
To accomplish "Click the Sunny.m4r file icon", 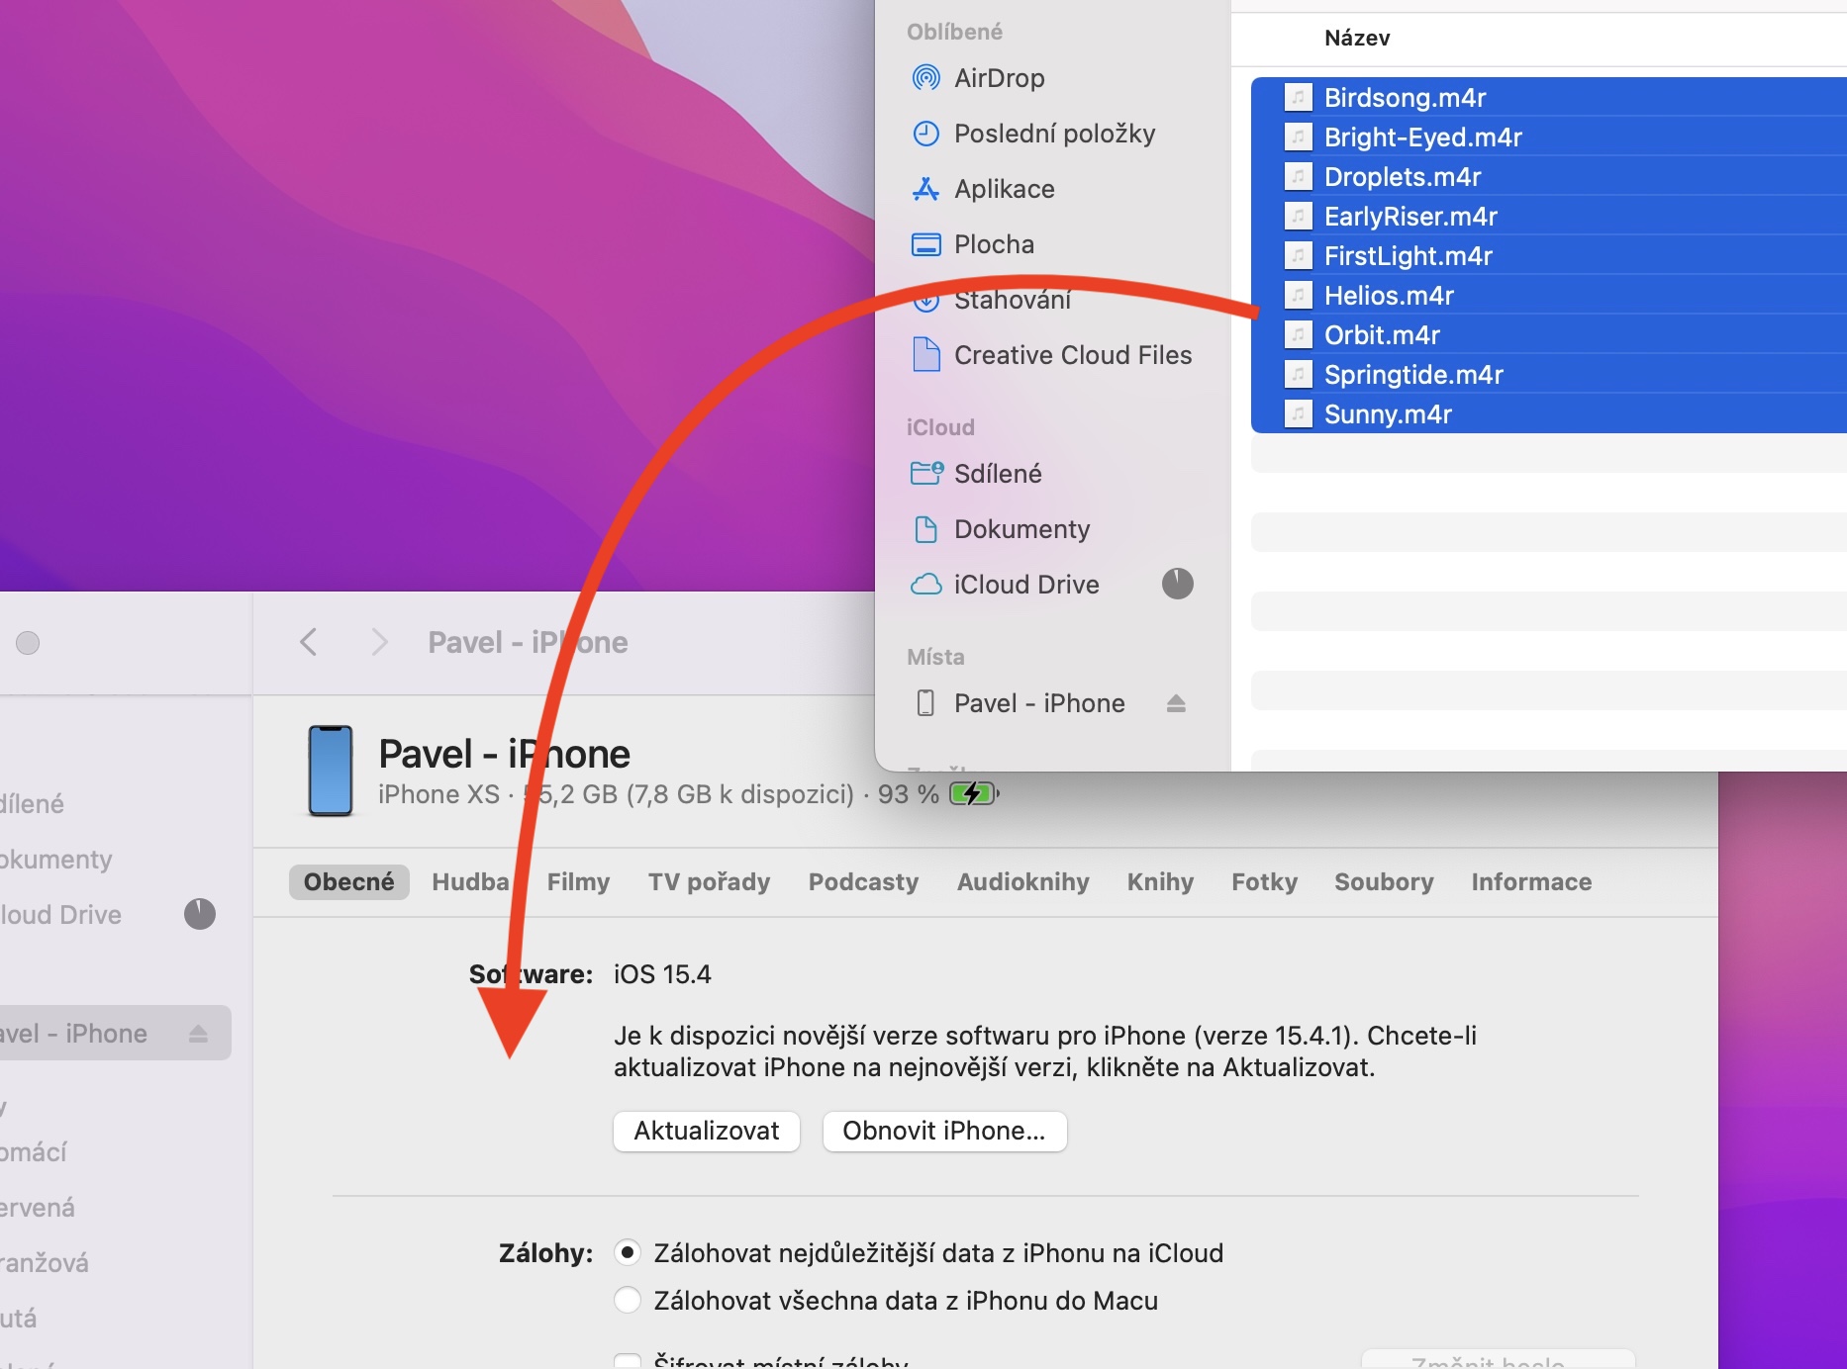I will coord(1298,413).
